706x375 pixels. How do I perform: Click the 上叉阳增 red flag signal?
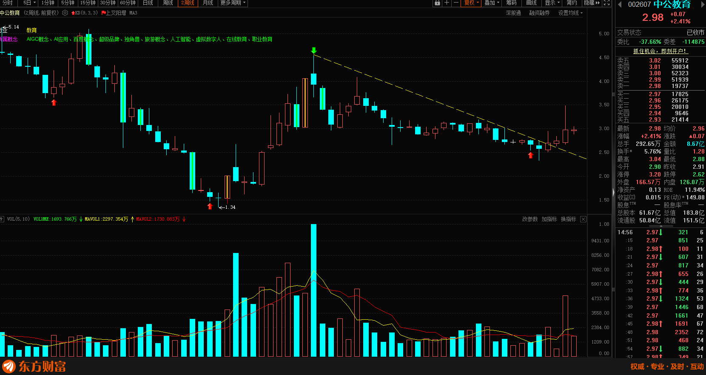click(114, 13)
